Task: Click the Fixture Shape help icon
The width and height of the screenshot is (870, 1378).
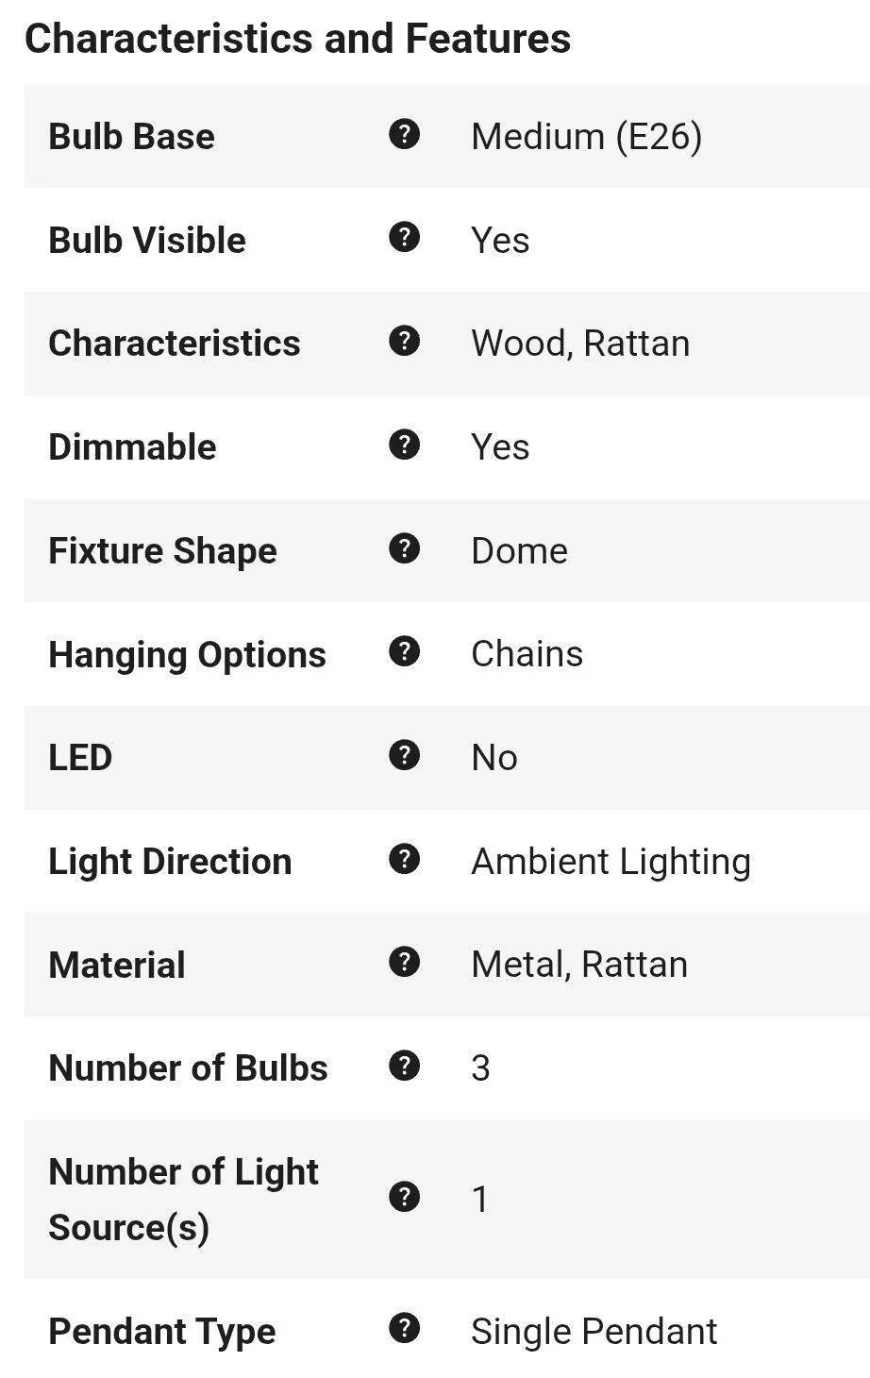Action: (404, 548)
